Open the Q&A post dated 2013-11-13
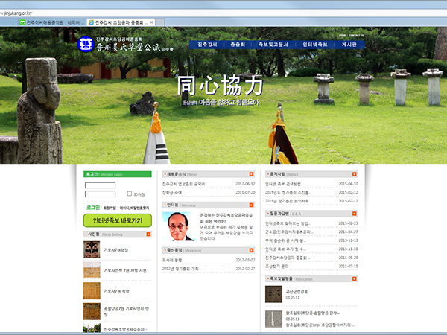The width and height of the screenshot is (447, 335). (285, 240)
